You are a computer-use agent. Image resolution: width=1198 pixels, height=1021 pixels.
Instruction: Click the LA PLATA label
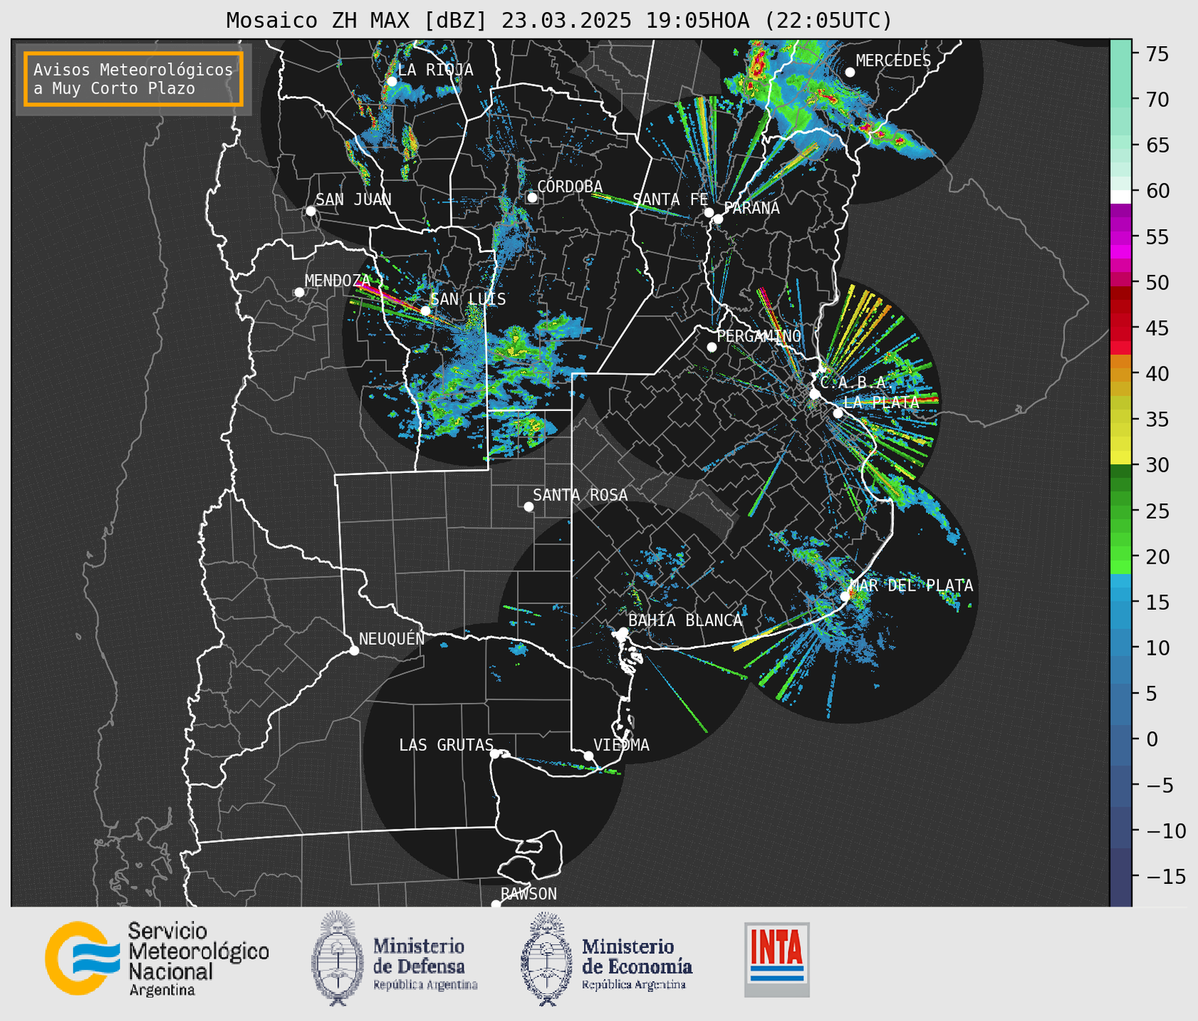click(x=881, y=402)
